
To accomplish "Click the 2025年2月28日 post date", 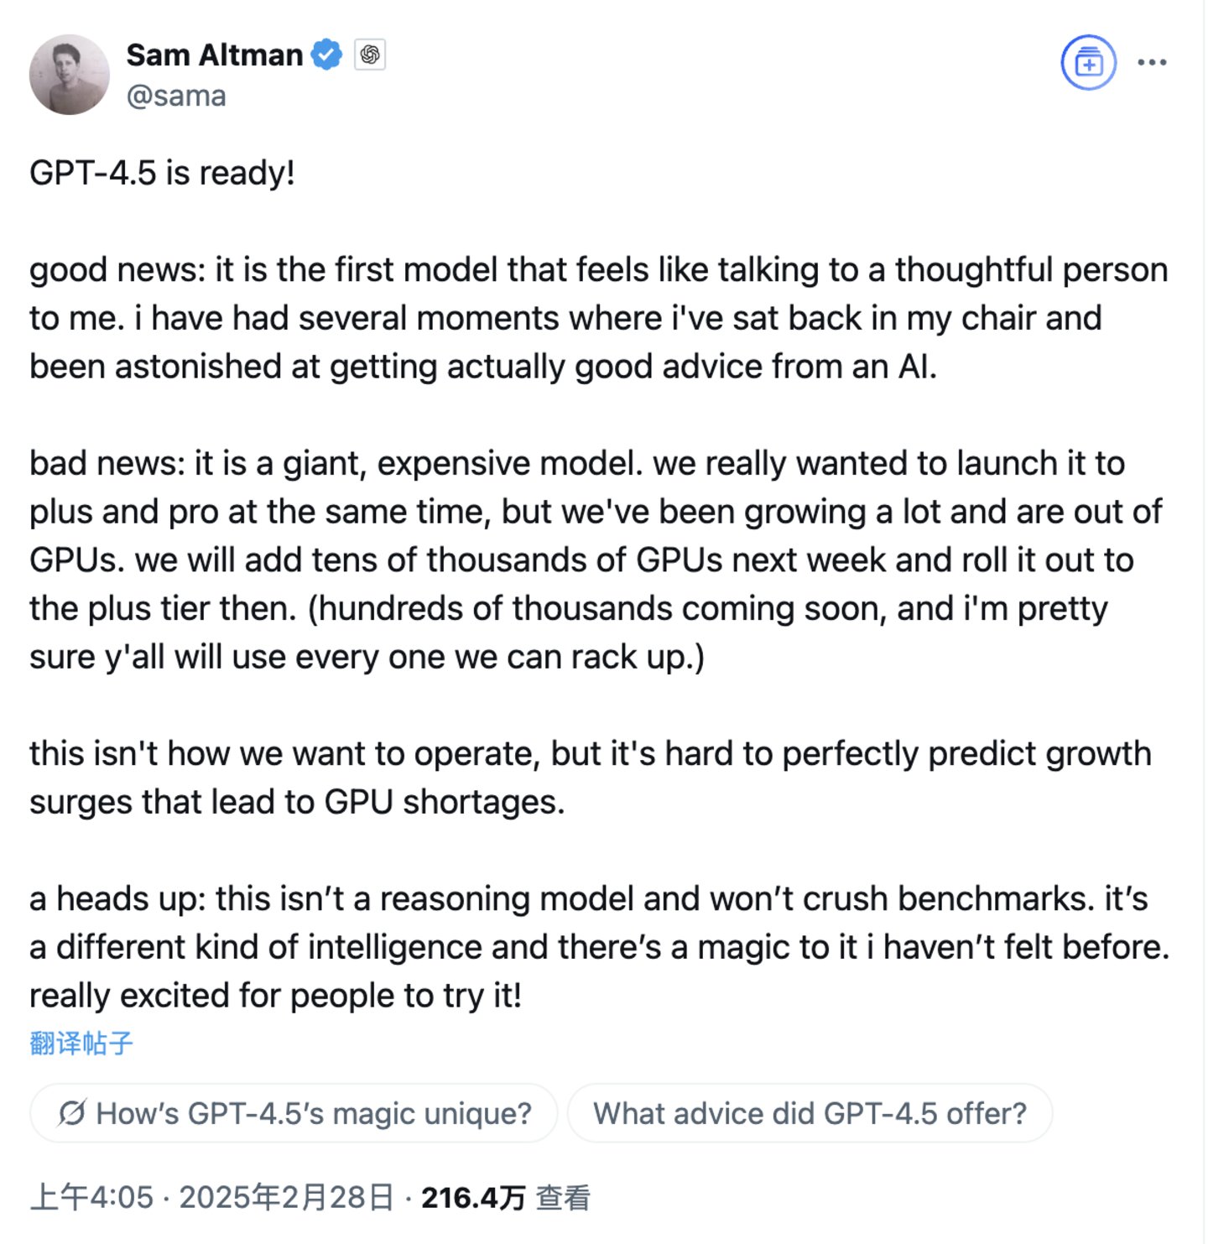I will 286,1197.
